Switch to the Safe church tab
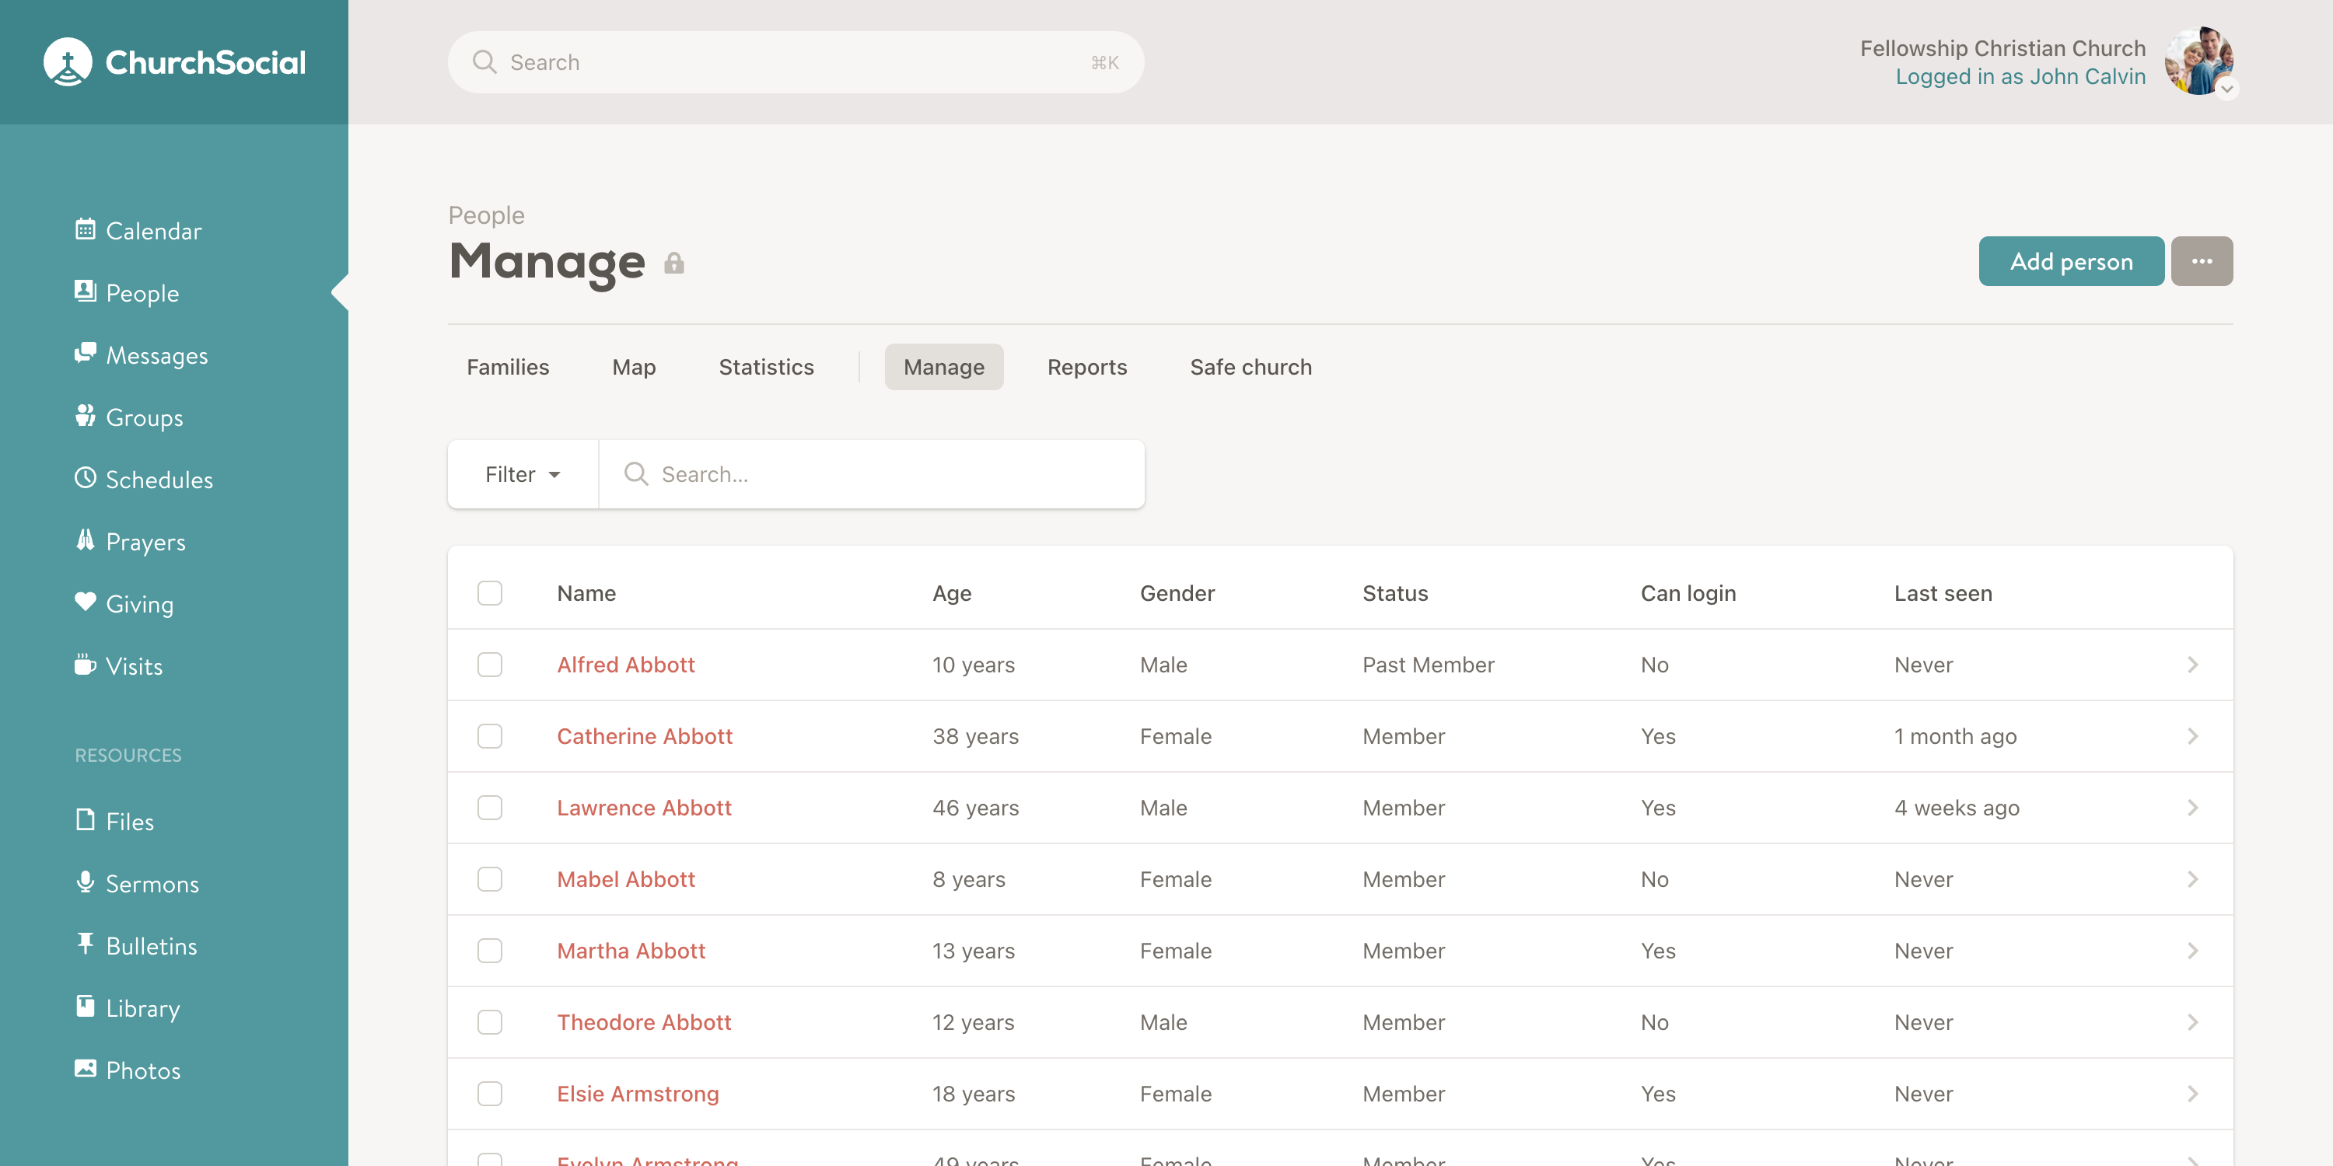The width and height of the screenshot is (2333, 1166). tap(1250, 367)
